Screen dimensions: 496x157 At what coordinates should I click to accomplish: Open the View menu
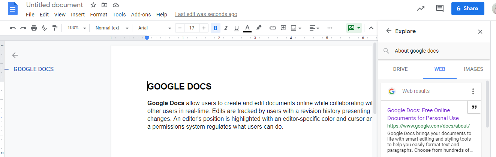(x=60, y=15)
